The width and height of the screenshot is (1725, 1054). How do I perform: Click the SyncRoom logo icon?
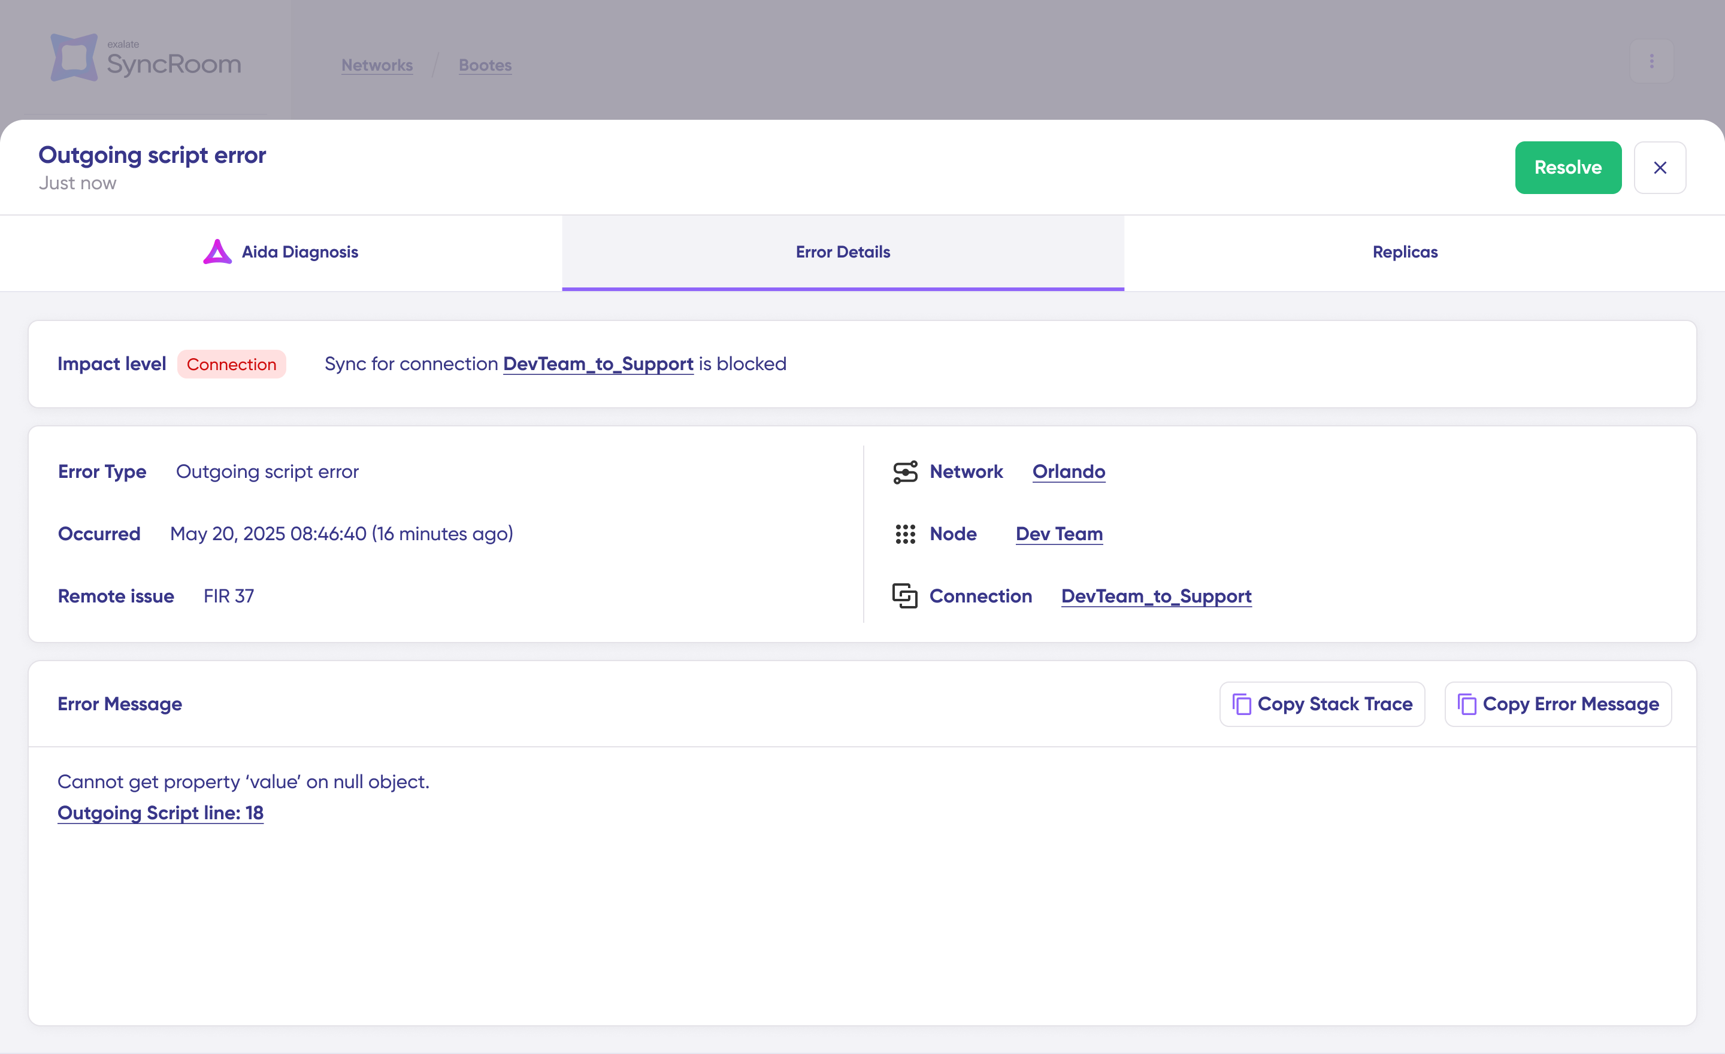[74, 58]
